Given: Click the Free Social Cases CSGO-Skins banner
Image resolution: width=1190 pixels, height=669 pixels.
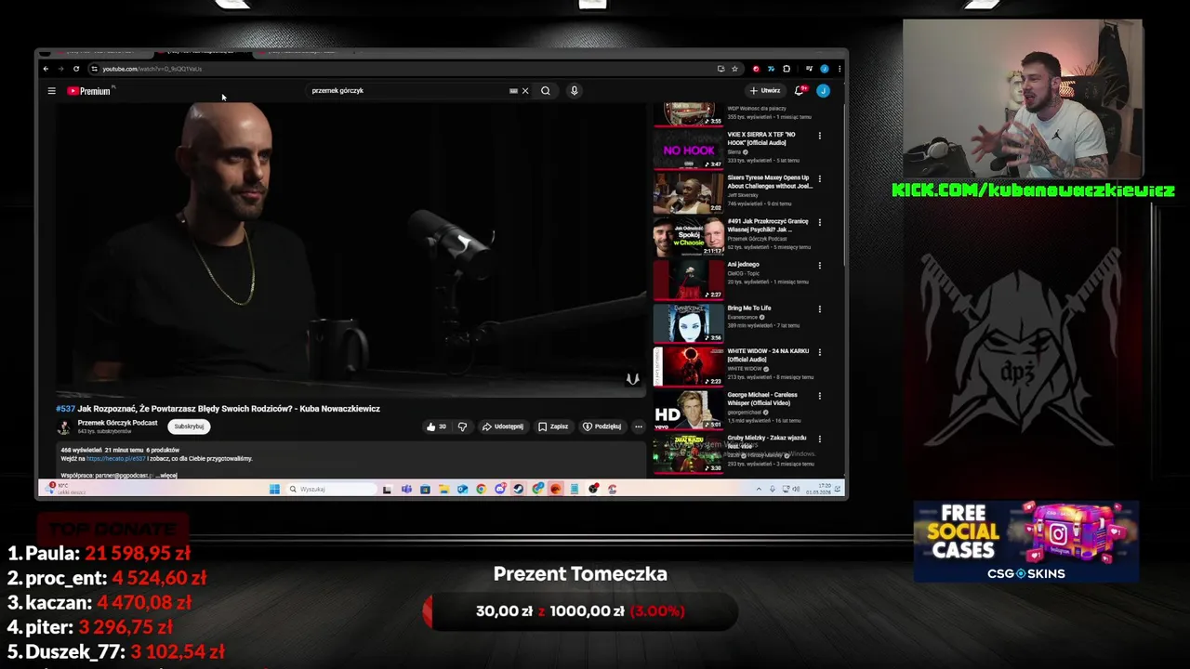Looking at the screenshot, I should pyautogui.click(x=1026, y=543).
